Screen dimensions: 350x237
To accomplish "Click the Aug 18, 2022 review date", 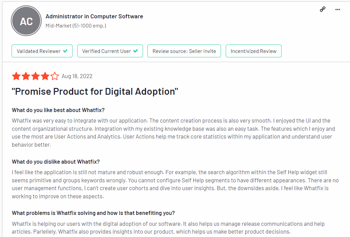I will (x=77, y=76).
